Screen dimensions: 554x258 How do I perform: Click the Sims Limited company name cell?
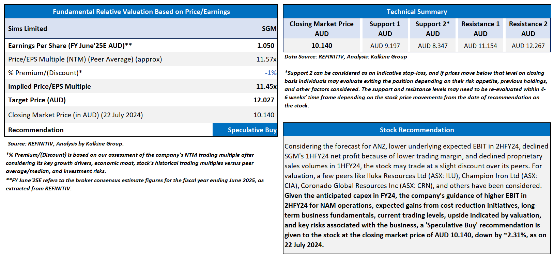click(28, 29)
